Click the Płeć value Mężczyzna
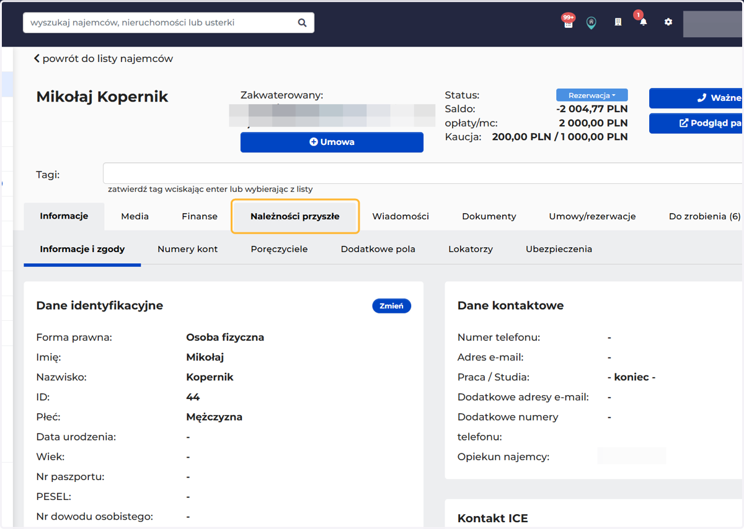The image size is (744, 529). [x=214, y=417]
